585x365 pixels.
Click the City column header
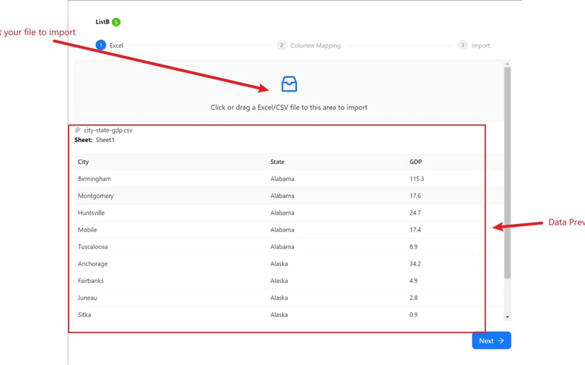[x=83, y=162]
